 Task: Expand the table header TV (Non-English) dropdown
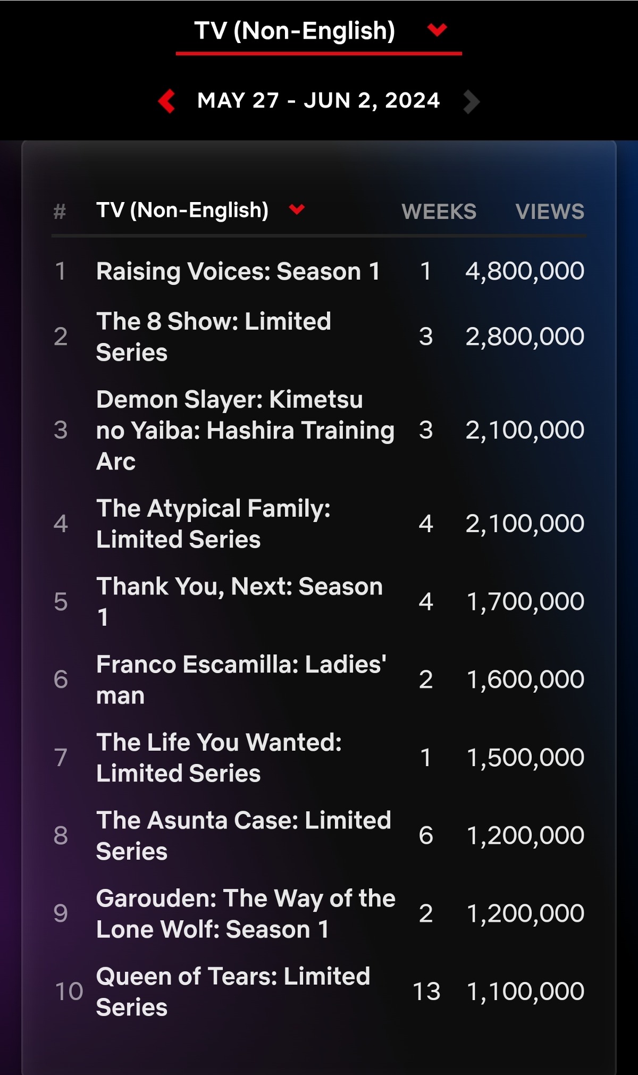(182, 210)
